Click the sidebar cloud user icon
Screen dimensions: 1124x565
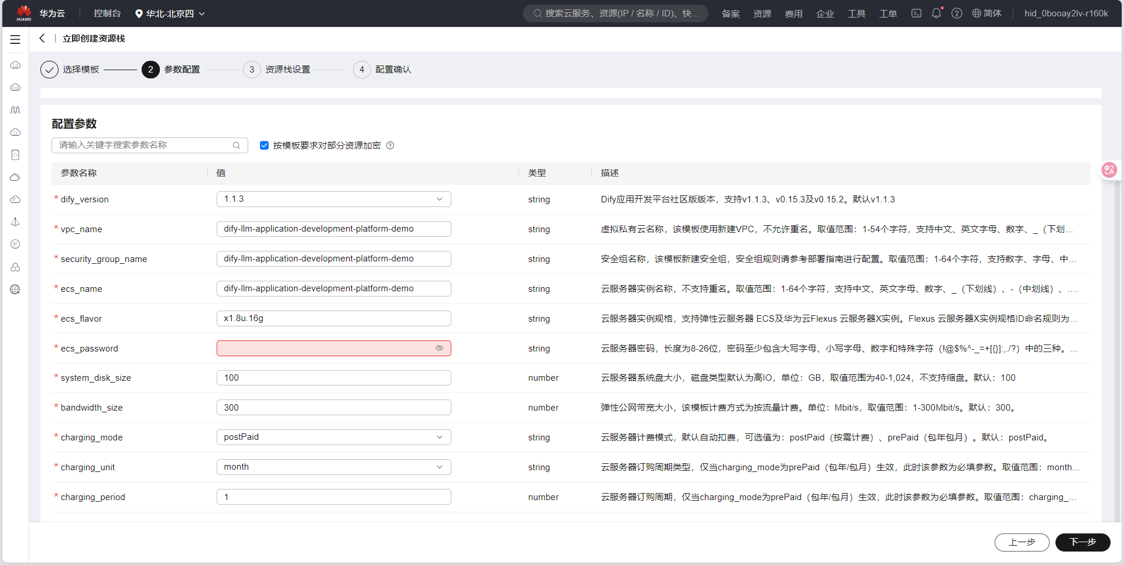click(x=15, y=267)
